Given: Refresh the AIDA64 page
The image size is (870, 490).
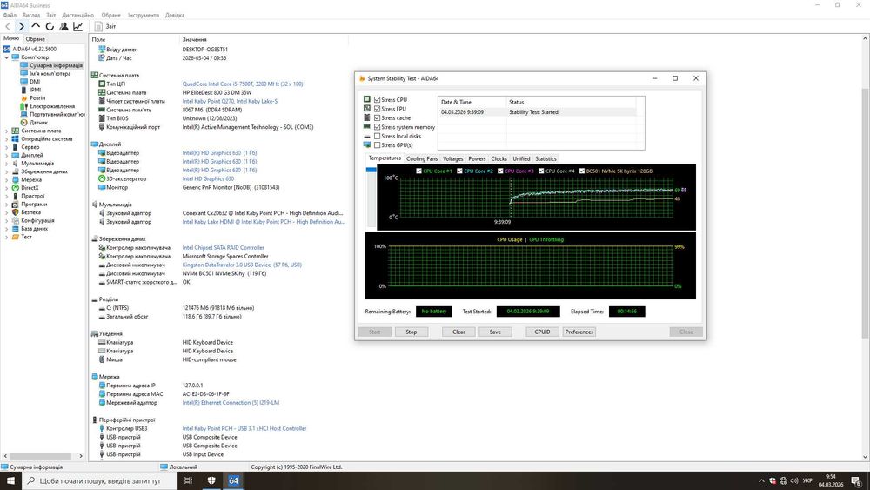Looking at the screenshot, I should (x=50, y=26).
